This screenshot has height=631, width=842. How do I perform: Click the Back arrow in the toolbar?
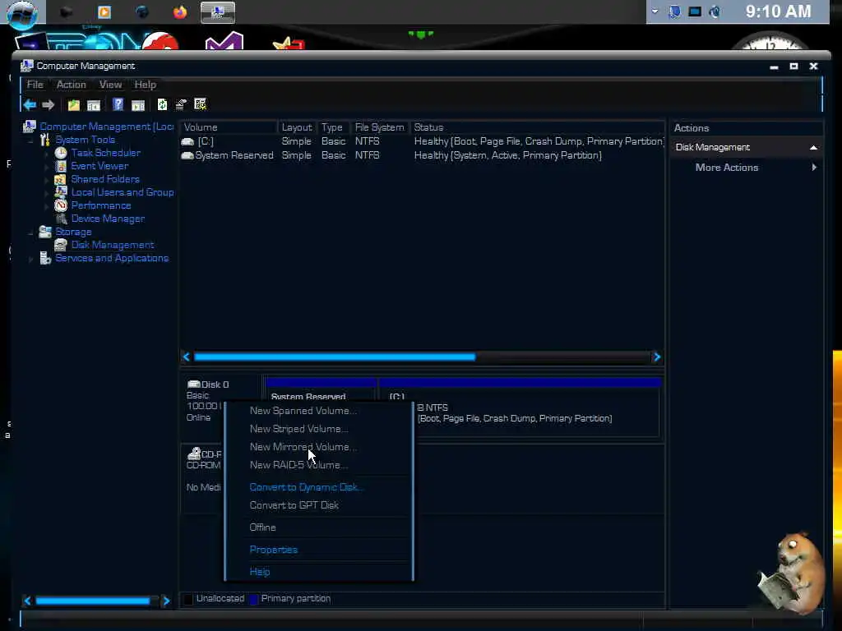click(x=30, y=104)
